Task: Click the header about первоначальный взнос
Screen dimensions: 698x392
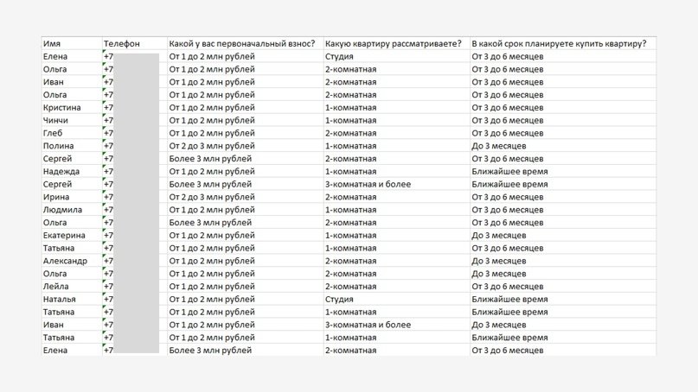Action: click(242, 43)
